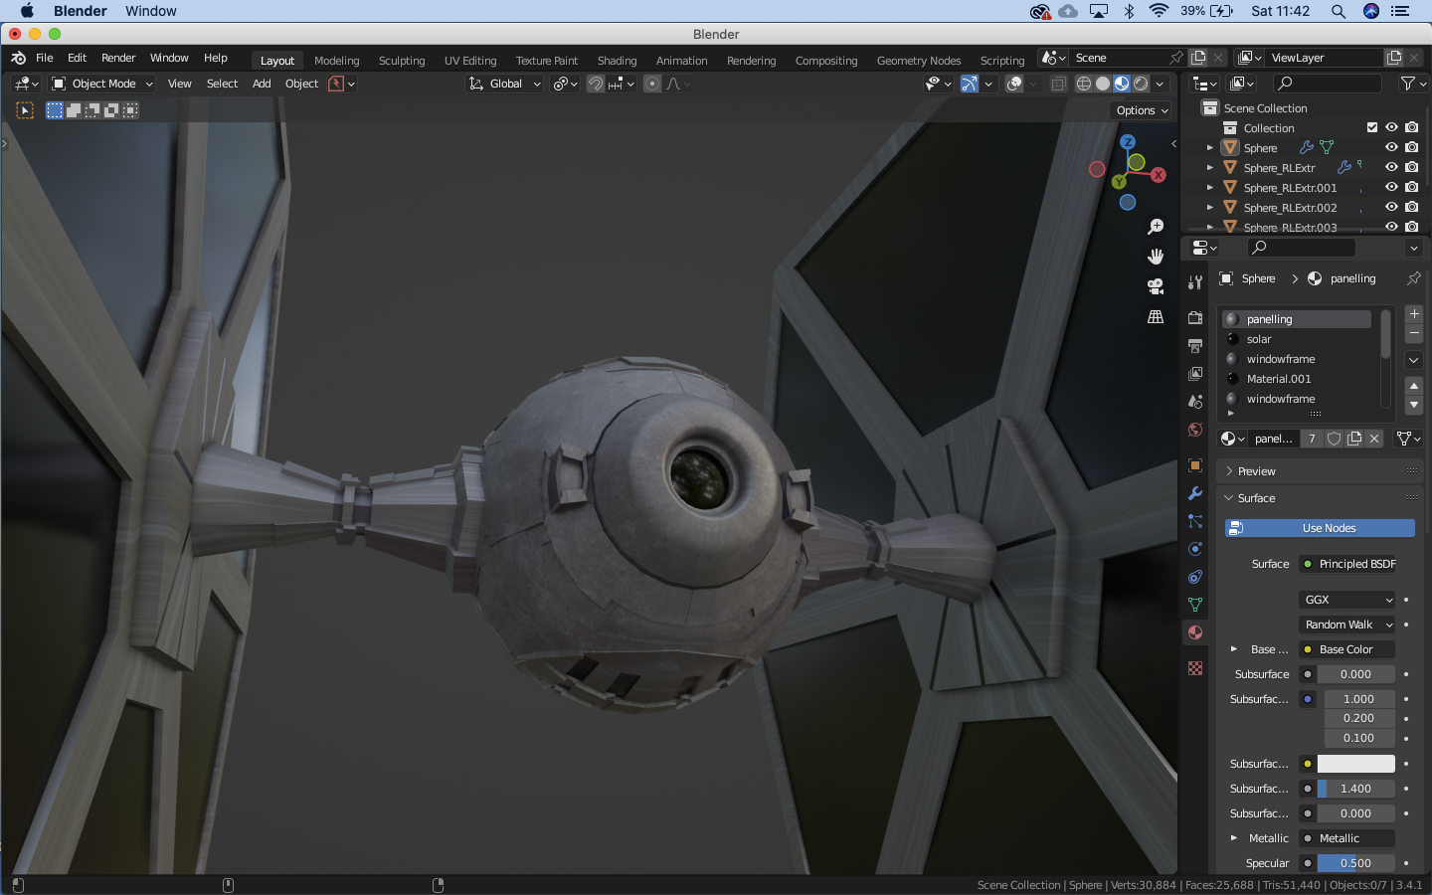
Task: Open the Object Mode dropdown
Action: tap(102, 84)
